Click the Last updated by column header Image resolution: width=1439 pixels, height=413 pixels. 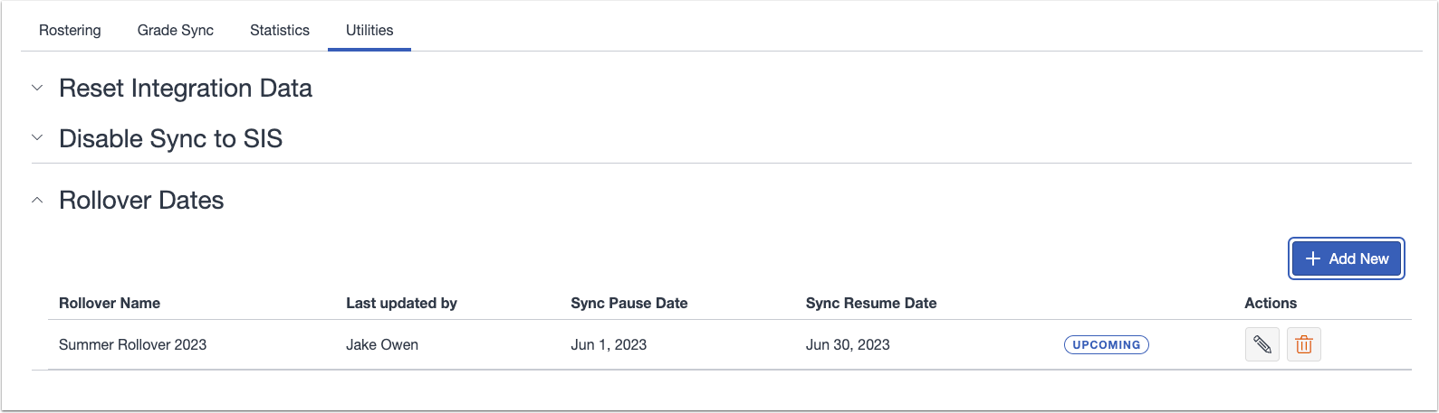[401, 303]
